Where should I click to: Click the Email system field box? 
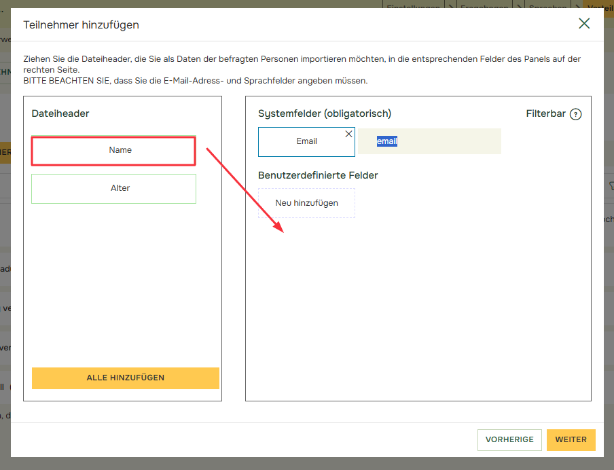(306, 142)
